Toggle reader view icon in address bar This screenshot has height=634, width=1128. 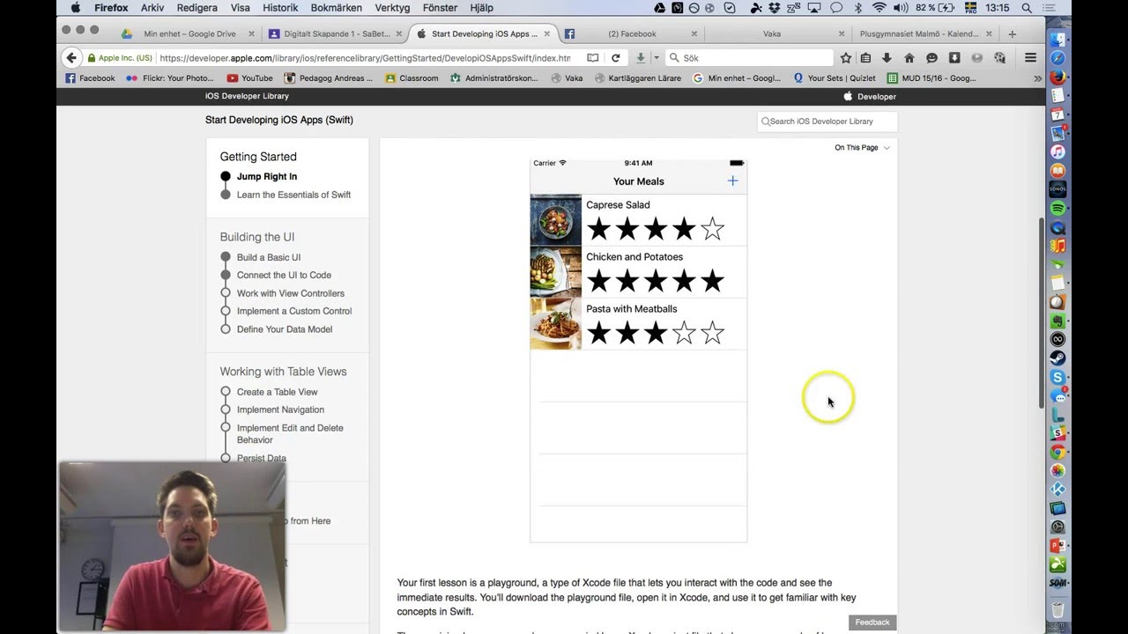(x=592, y=58)
